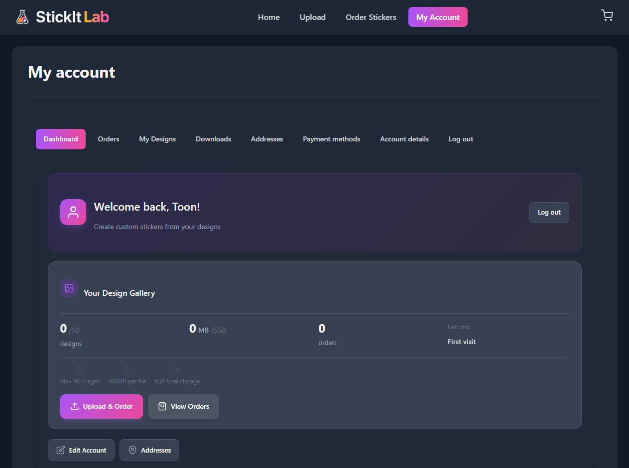The height and width of the screenshot is (468, 629).
Task: Click the Upload & Order button
Action: [102, 406]
